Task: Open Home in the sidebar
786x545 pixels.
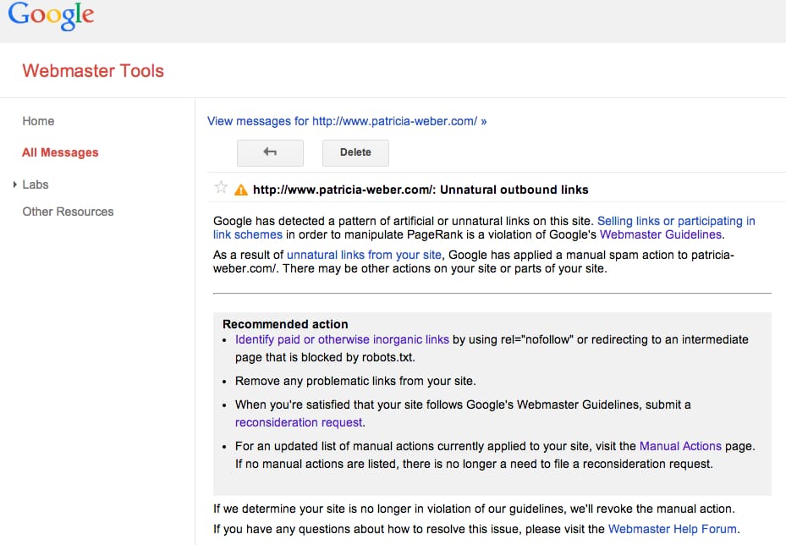Action: click(x=38, y=121)
